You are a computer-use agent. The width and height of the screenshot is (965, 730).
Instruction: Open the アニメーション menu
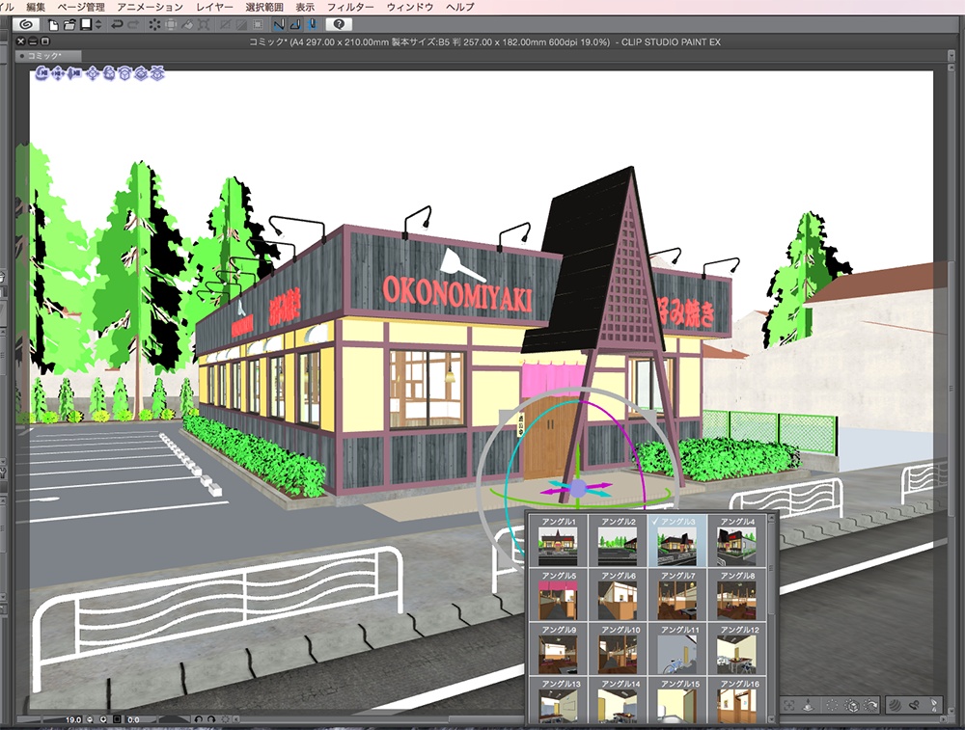point(151,7)
